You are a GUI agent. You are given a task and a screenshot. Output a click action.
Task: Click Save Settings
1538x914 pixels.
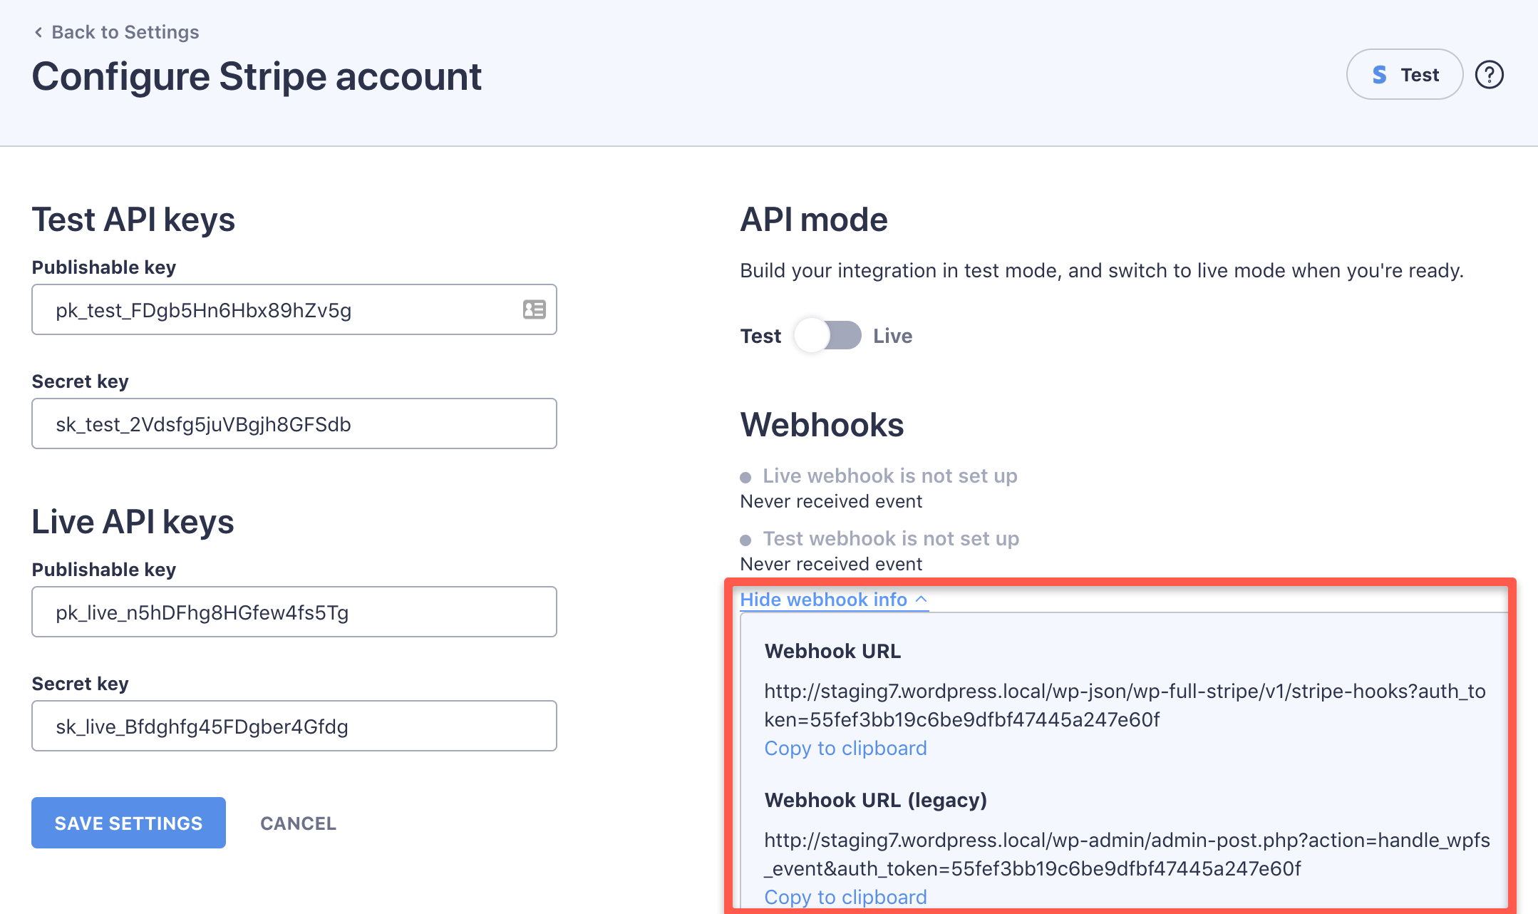click(128, 823)
